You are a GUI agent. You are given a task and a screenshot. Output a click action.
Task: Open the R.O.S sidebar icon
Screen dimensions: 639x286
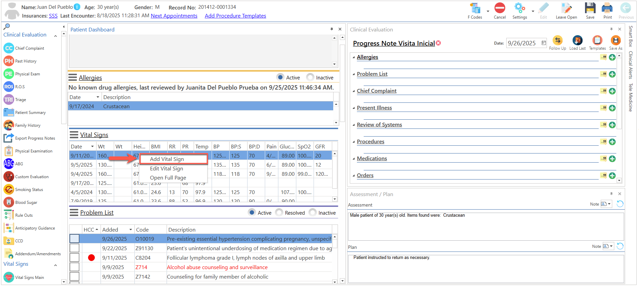coord(9,87)
